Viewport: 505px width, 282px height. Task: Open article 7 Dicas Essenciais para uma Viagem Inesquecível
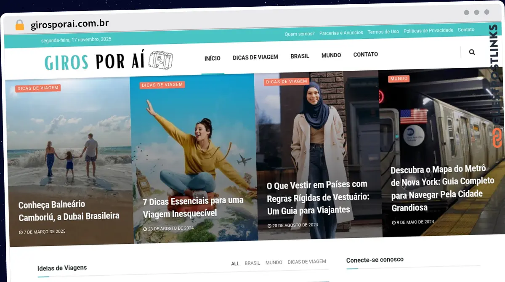coord(193,207)
